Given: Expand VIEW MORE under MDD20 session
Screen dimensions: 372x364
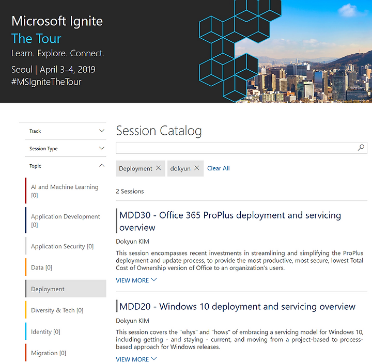Looking at the screenshot, I should tap(136, 359).
